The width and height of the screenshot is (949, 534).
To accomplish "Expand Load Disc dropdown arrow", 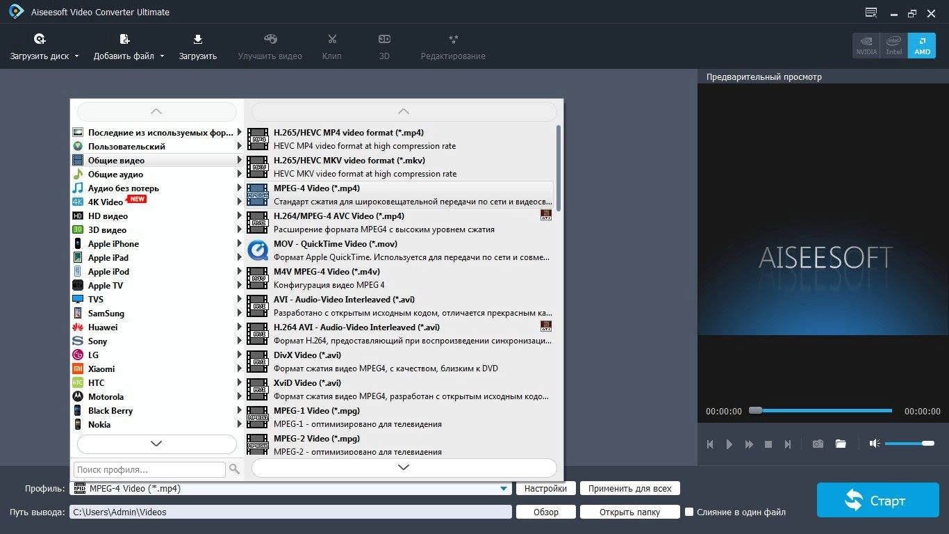I will pos(76,56).
